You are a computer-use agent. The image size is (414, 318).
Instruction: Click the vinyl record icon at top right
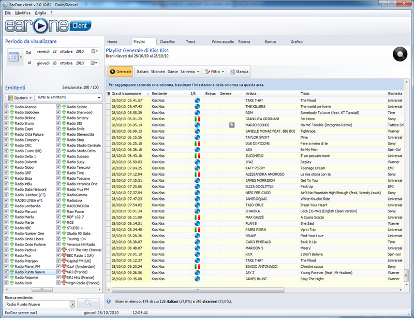[x=400, y=54]
